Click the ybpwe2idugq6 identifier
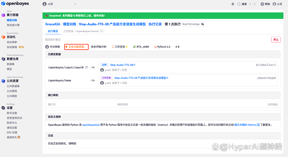The height and width of the screenshot is (157, 288). click(267, 78)
